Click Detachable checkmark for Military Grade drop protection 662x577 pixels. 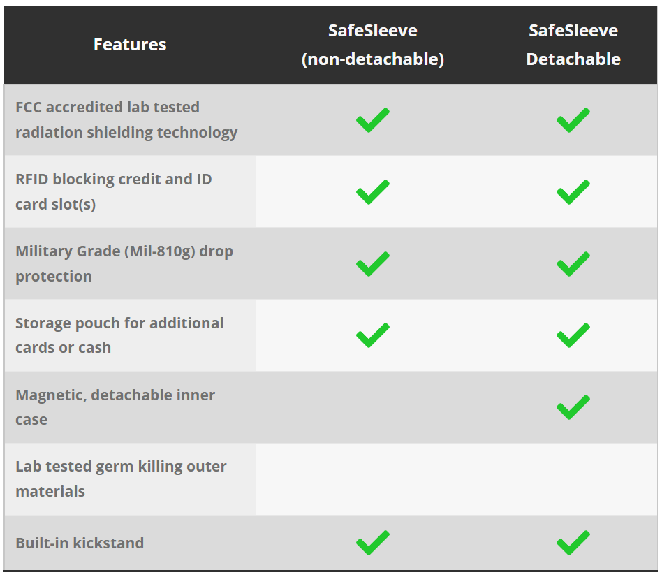coord(573,264)
